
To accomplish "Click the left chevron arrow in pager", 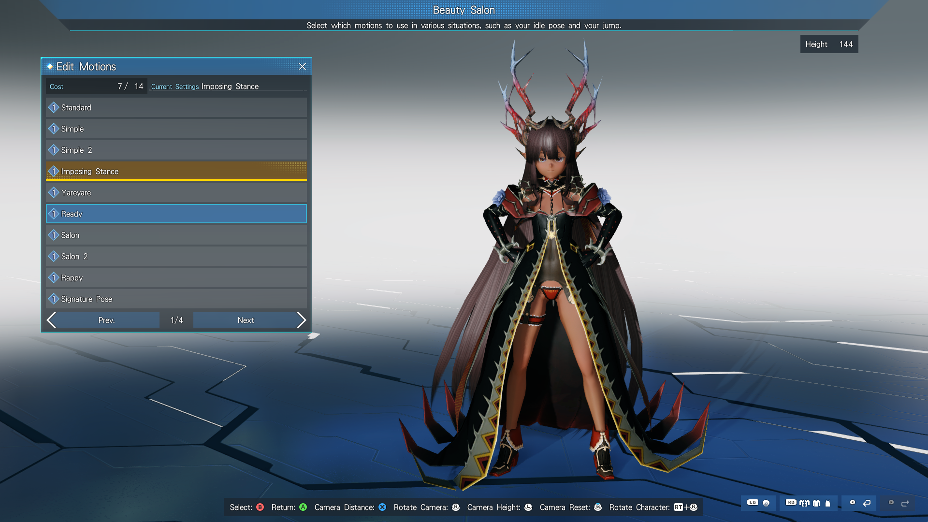I will coord(51,320).
